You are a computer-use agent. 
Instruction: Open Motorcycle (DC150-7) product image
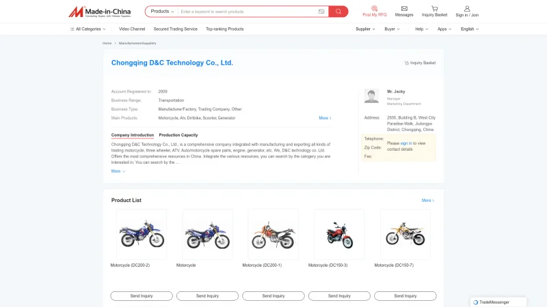pyautogui.click(x=405, y=234)
